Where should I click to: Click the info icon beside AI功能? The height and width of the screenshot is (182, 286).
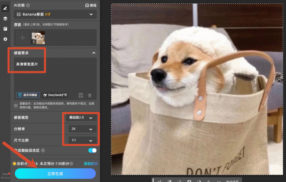(x=28, y=5)
